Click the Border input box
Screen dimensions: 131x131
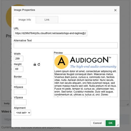pyautogui.click(x=20, y=82)
